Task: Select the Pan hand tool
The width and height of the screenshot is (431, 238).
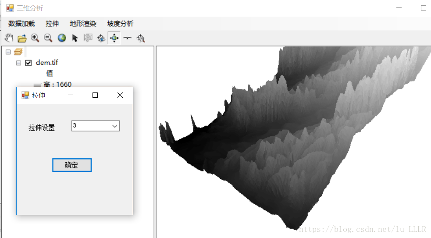Action: (9, 38)
